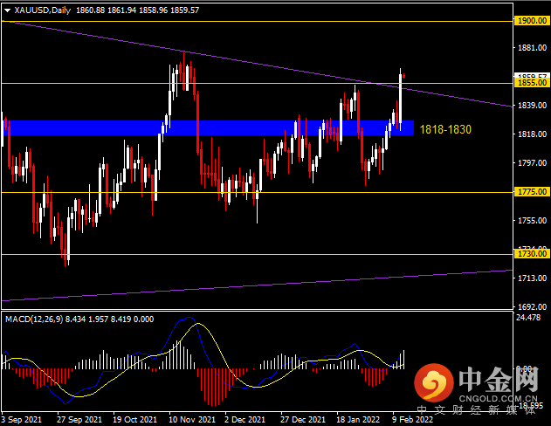The image size is (551, 426).
Task: Select the 24.478 MACD scale value
Action: [x=528, y=317]
